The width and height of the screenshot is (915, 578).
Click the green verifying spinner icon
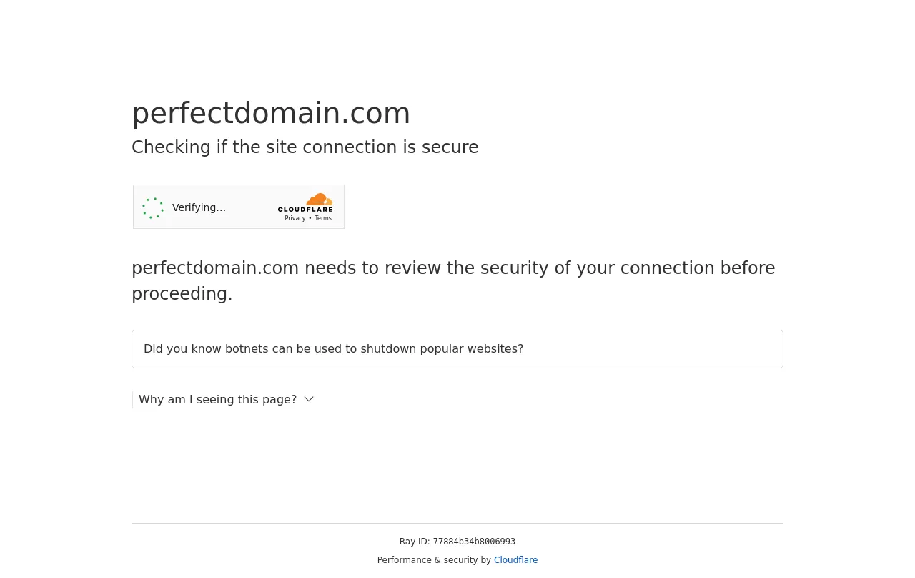[x=153, y=208]
